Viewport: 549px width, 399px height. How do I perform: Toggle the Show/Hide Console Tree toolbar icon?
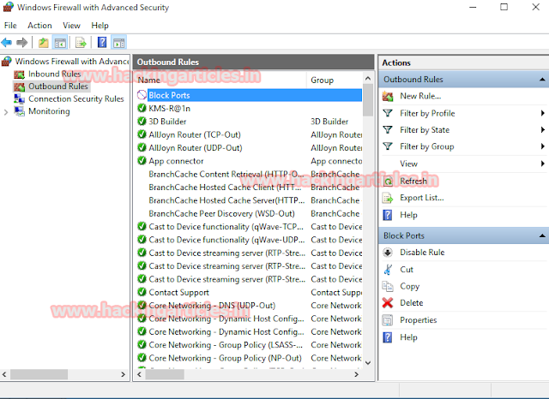tap(60, 43)
